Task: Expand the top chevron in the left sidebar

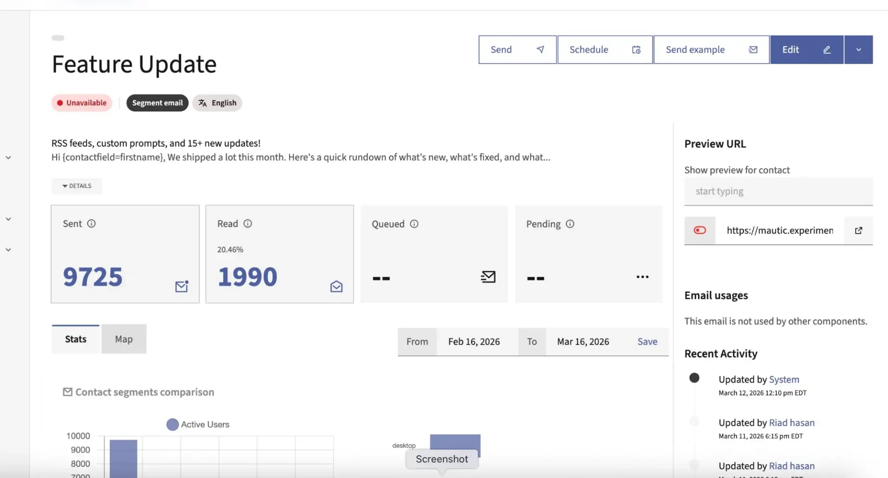Action: pos(8,157)
